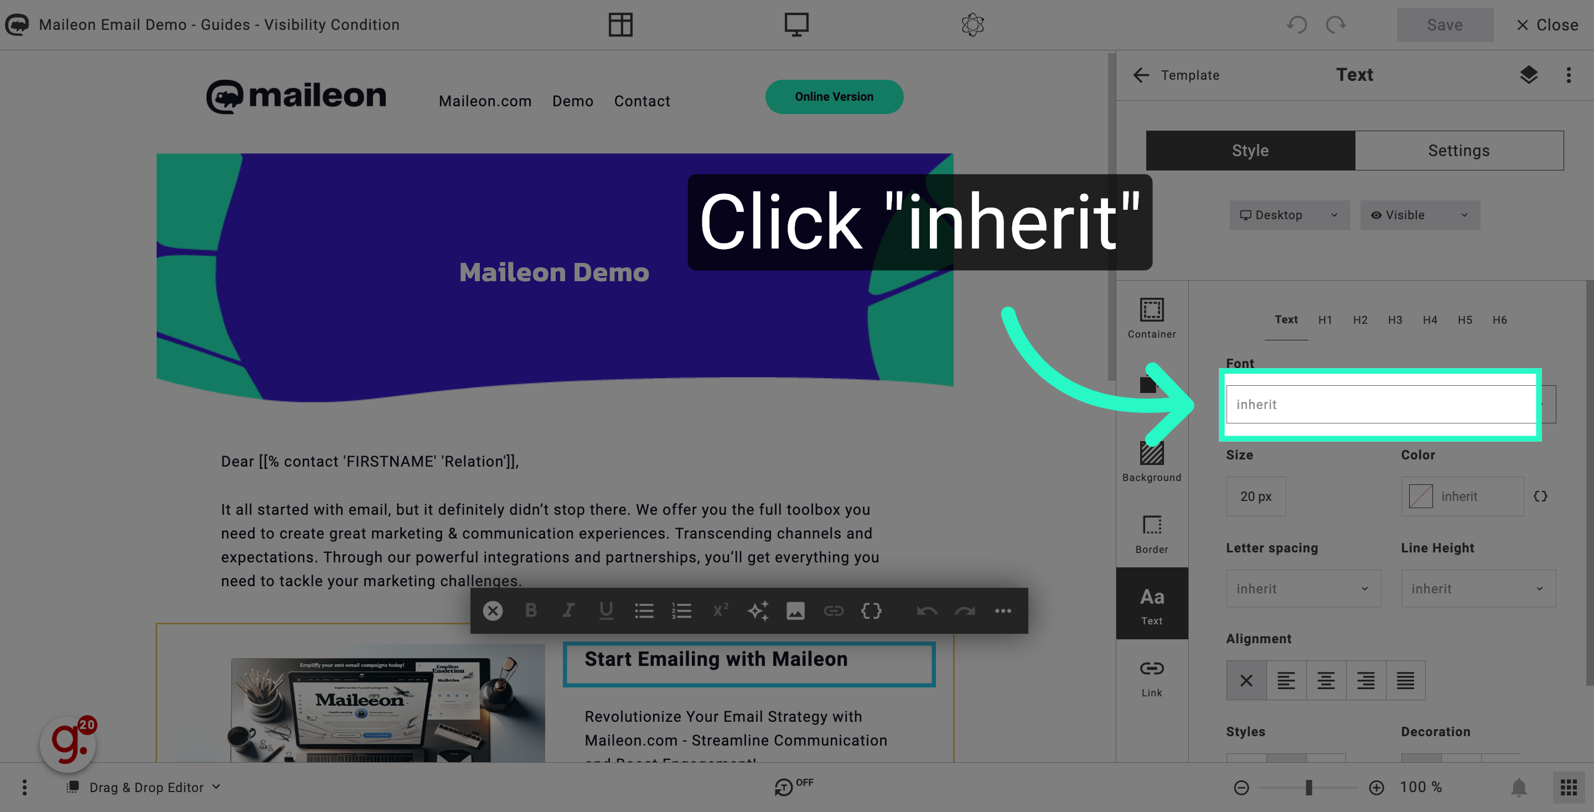Set text alignment to justify
The height and width of the screenshot is (812, 1594).
pyautogui.click(x=1405, y=681)
